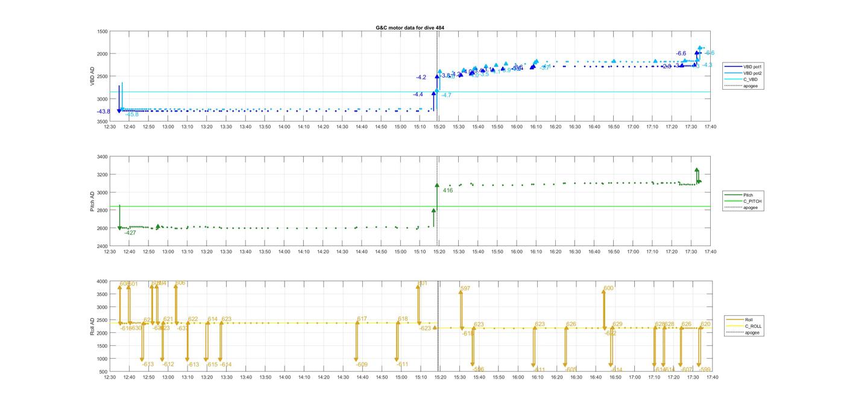Click the "-612" roll data label

tap(168, 365)
